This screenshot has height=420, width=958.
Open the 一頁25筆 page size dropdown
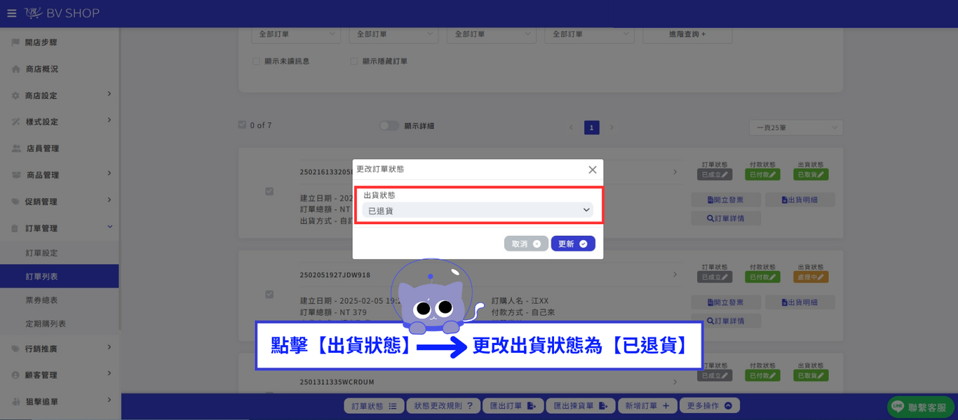click(796, 127)
